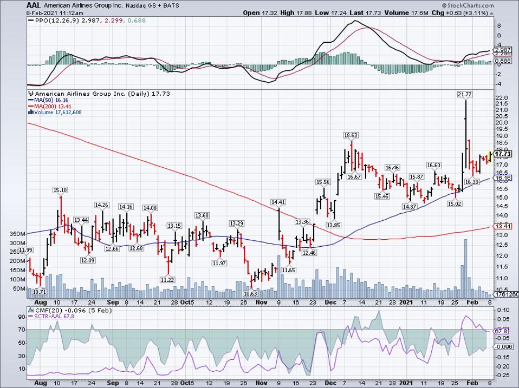This screenshot has height=388, width=519.
Task: Click the Chg +0.53 (+3.11%) value
Action: tap(460, 13)
